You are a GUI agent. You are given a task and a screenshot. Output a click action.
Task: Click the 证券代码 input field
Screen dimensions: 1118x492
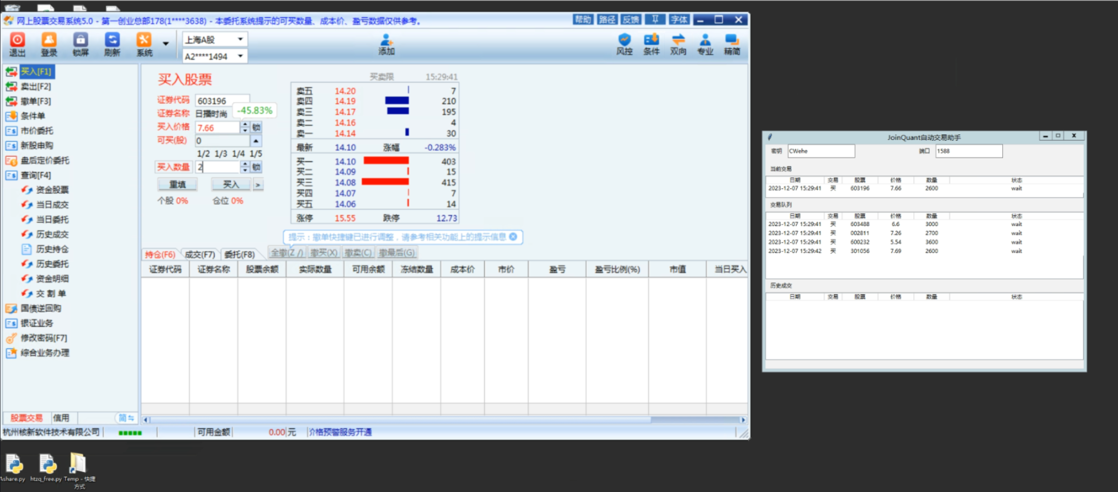point(222,101)
